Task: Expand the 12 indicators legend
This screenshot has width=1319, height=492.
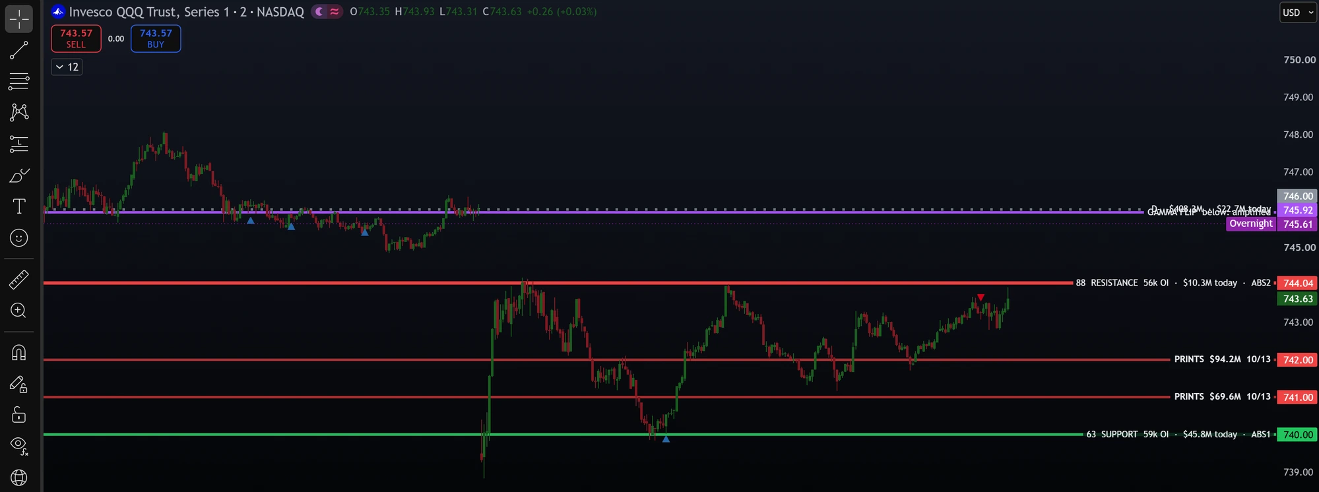Action: (67, 67)
